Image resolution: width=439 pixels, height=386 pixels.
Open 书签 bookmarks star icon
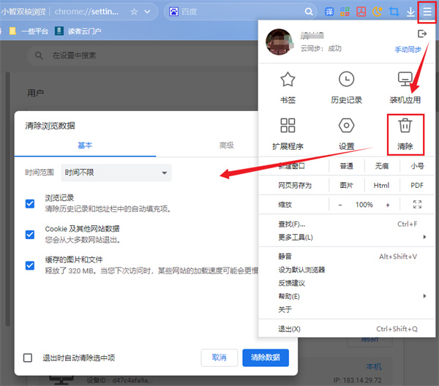coord(288,80)
